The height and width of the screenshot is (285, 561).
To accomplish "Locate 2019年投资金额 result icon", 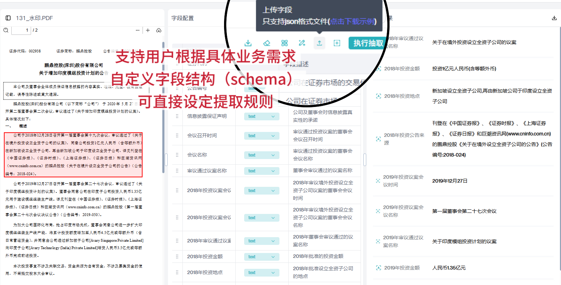I will point(379,268).
